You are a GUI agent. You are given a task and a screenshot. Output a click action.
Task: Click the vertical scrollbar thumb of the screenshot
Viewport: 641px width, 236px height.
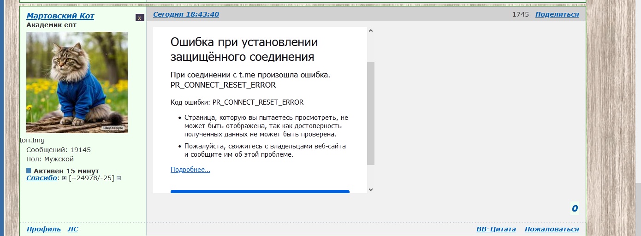click(370, 113)
